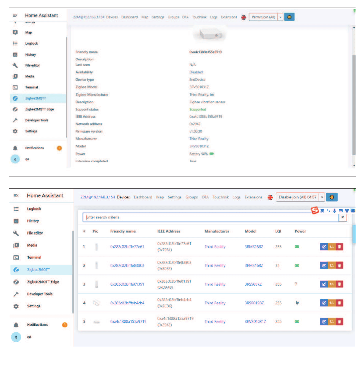Sort table by LQI header
Screen dimensions: 364x365
click(x=278, y=231)
